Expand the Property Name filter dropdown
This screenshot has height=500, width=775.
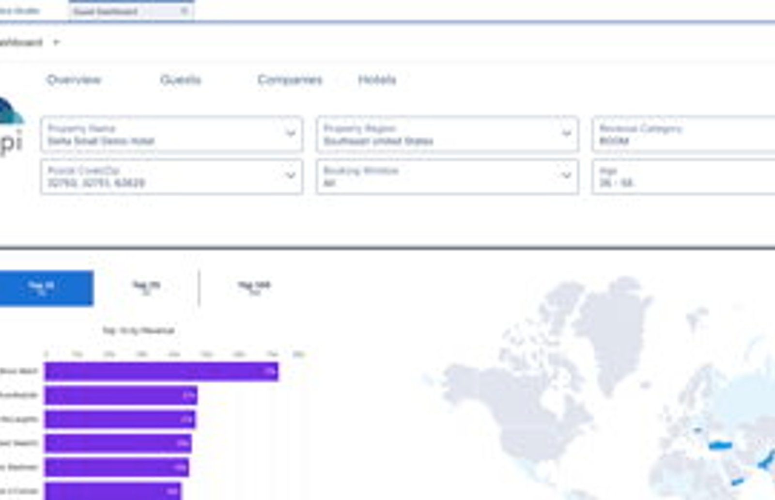[172, 134]
